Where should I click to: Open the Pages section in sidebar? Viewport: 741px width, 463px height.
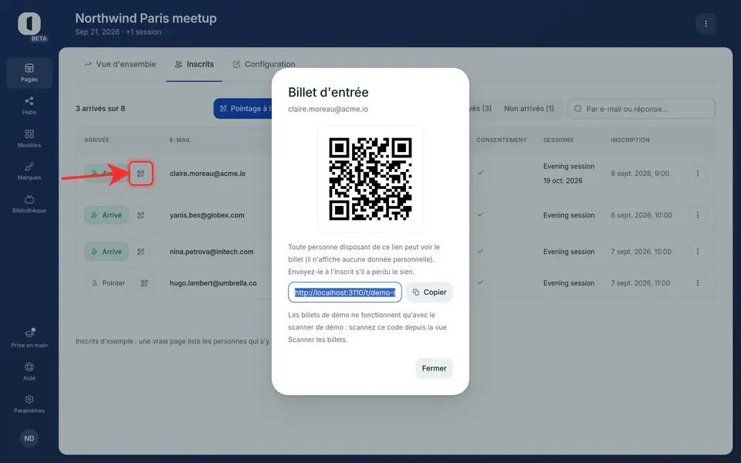click(x=29, y=73)
